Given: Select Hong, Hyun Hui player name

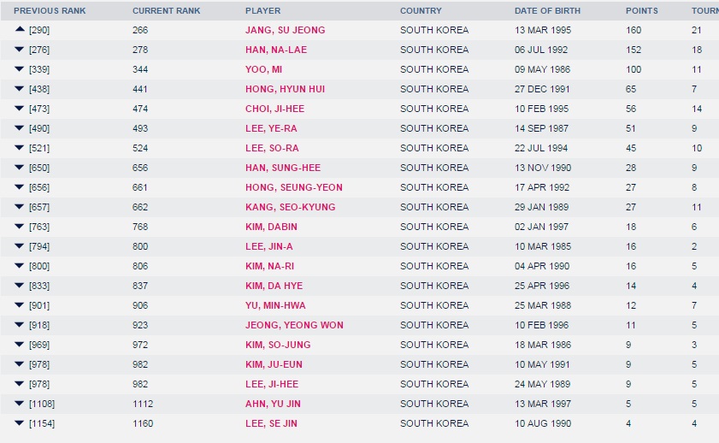Looking at the screenshot, I should pos(286,90).
